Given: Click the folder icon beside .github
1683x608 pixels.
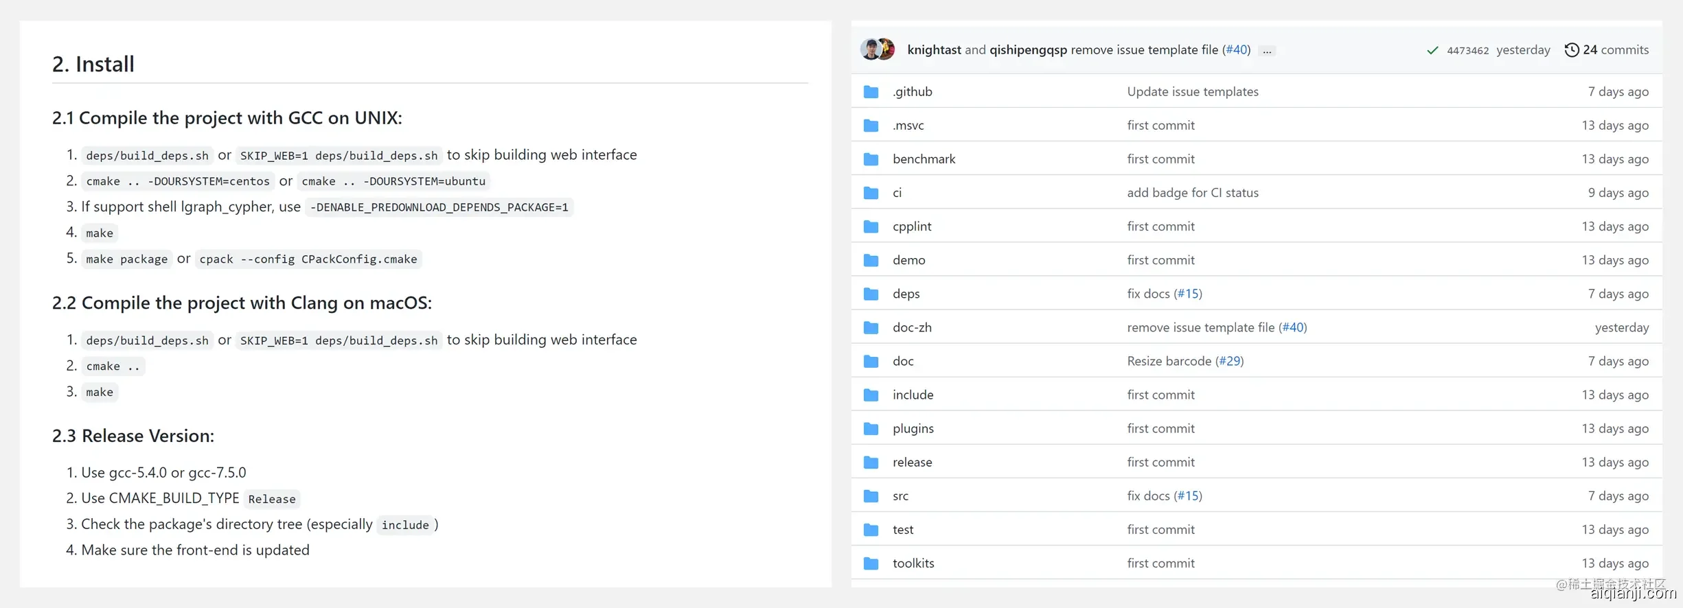Looking at the screenshot, I should [871, 92].
